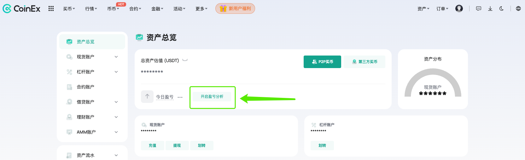
Task: Toggle dark mode with moon icon
Action: (x=502, y=9)
